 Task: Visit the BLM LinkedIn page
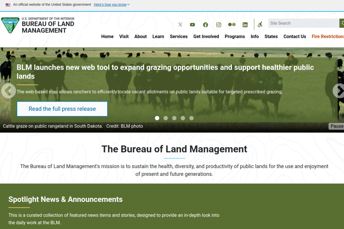pyautogui.click(x=245, y=25)
